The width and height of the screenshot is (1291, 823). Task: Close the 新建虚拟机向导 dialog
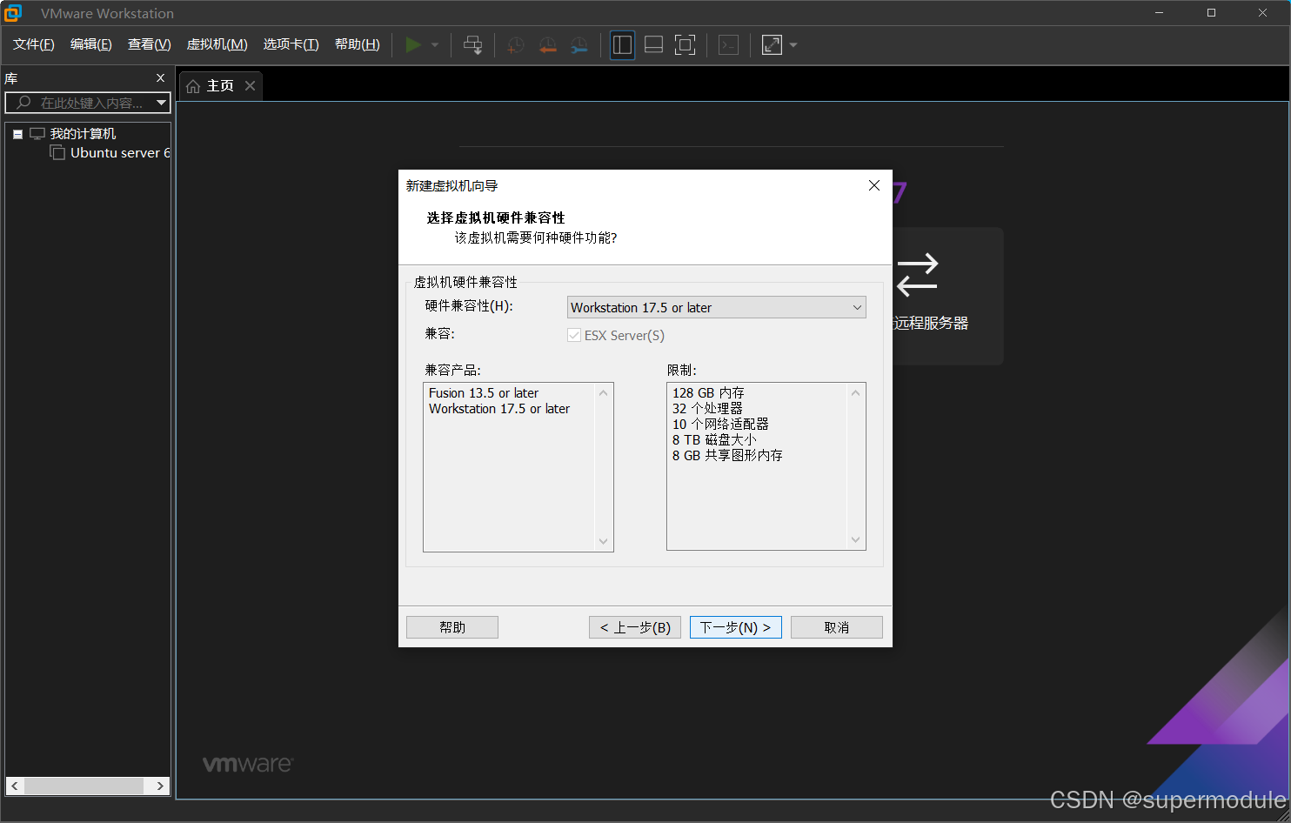[874, 185]
